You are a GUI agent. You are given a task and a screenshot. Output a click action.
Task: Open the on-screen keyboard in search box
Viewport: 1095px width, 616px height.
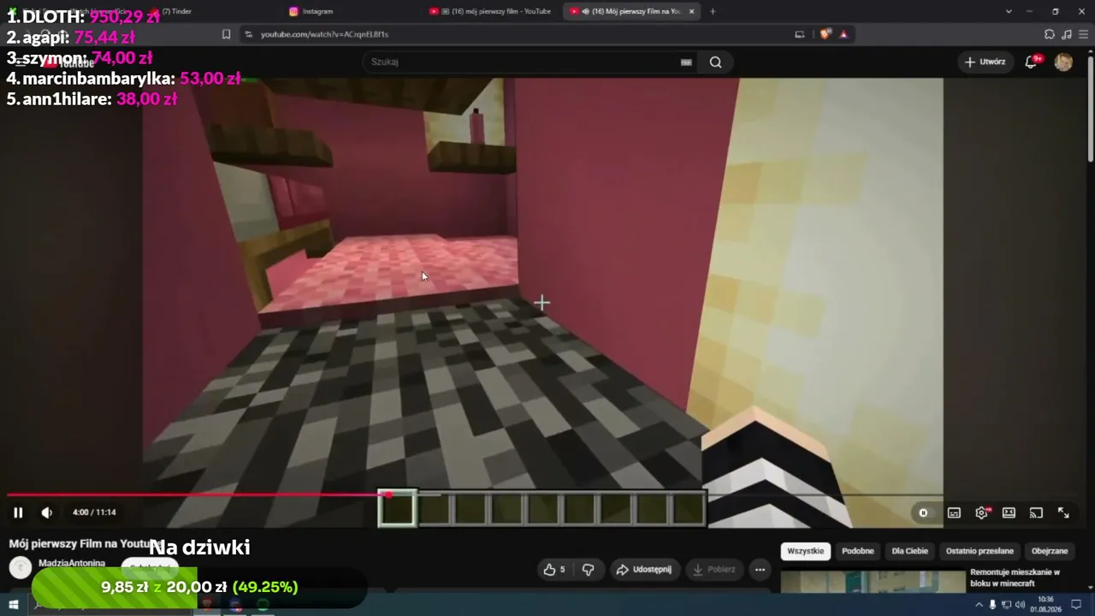686,62
